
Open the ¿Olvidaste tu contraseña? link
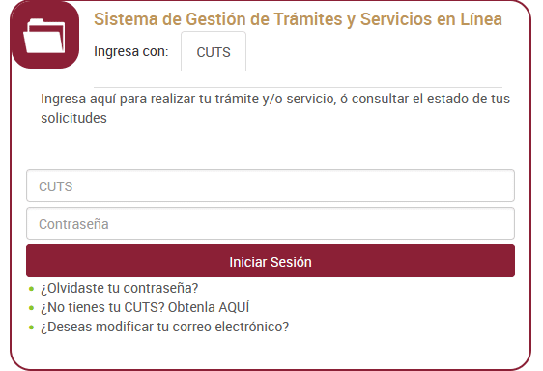click(120, 288)
